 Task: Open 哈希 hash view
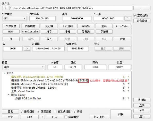[x=67, y=32]
